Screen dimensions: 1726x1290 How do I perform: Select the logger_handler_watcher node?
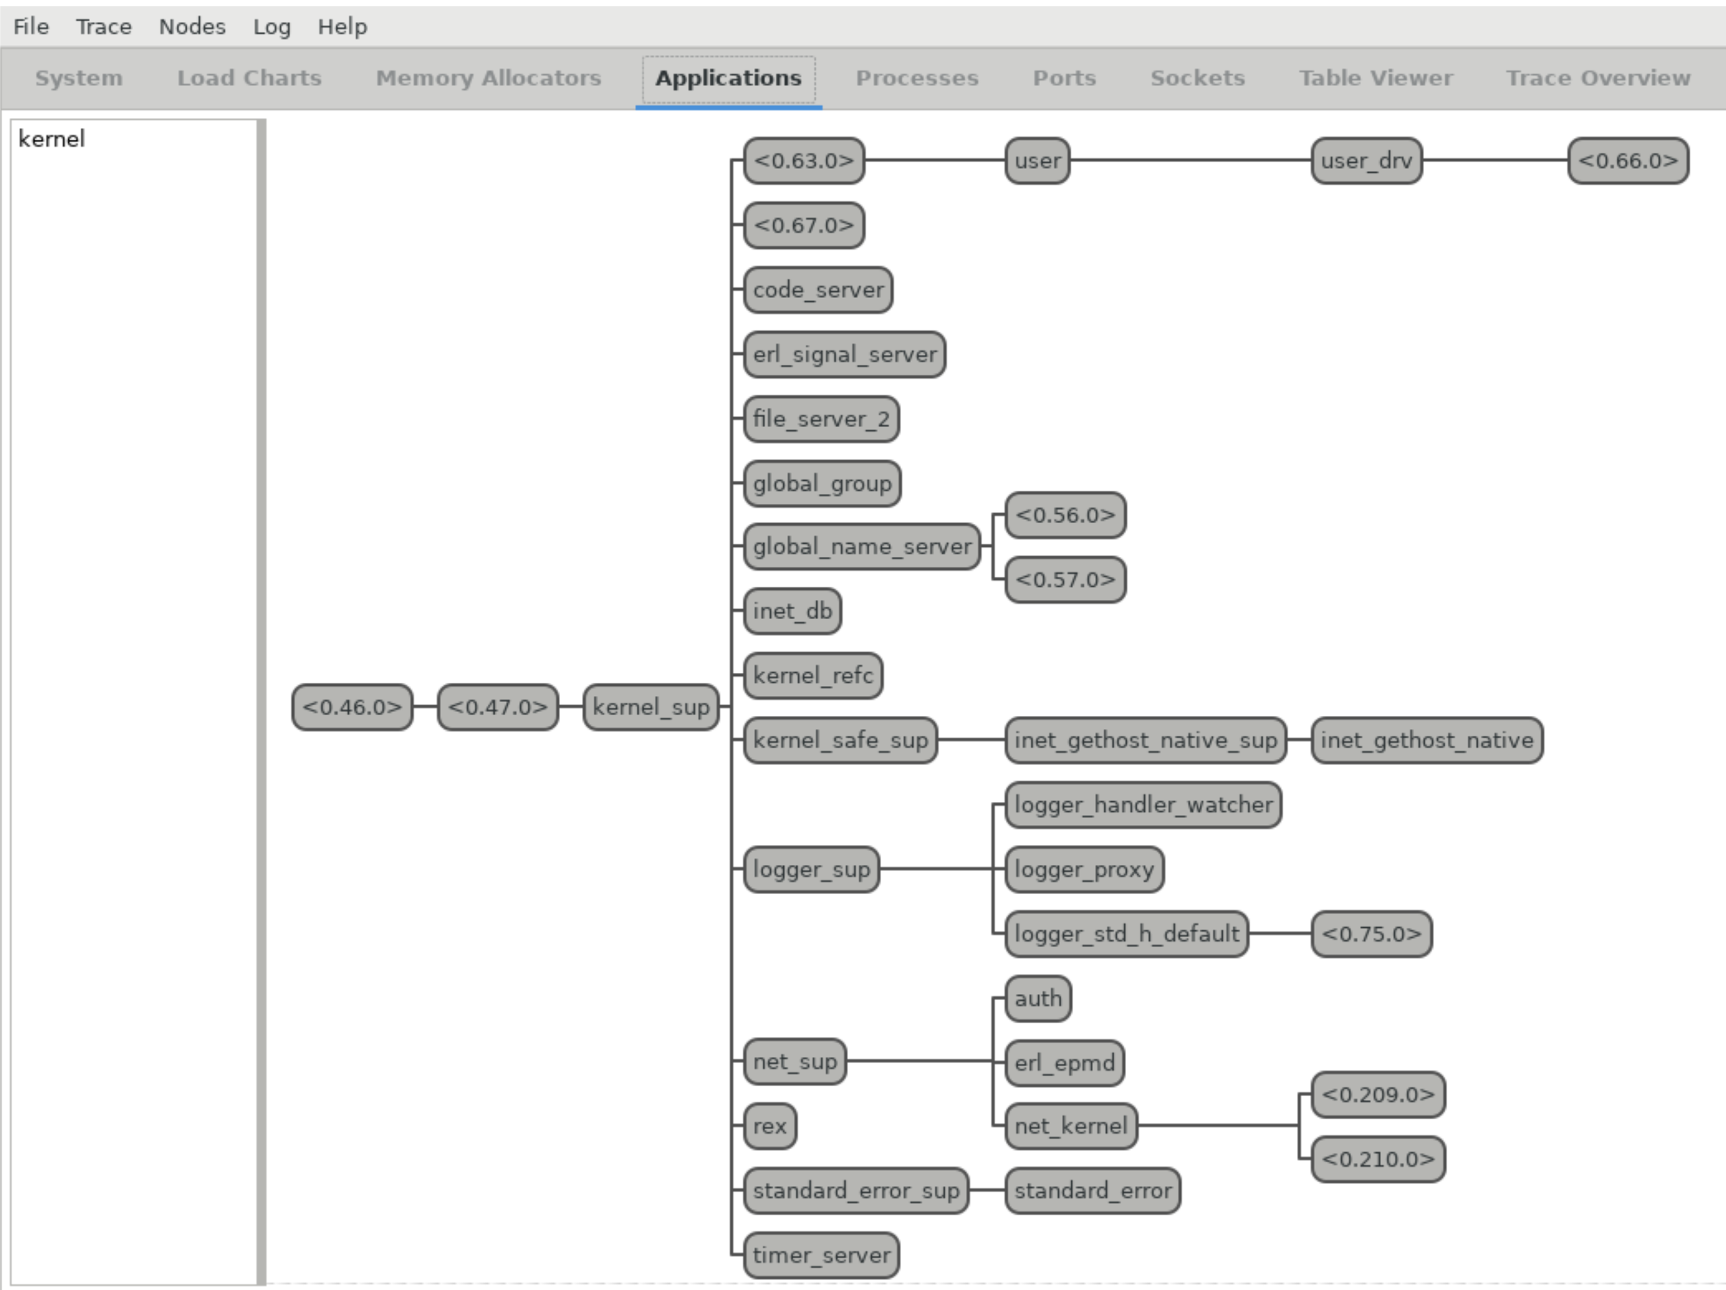(1143, 805)
